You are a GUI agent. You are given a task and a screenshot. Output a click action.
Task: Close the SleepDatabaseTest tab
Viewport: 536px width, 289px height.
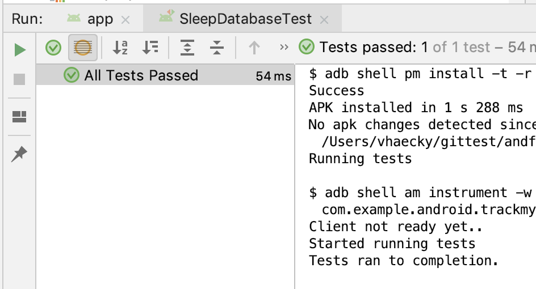point(324,20)
